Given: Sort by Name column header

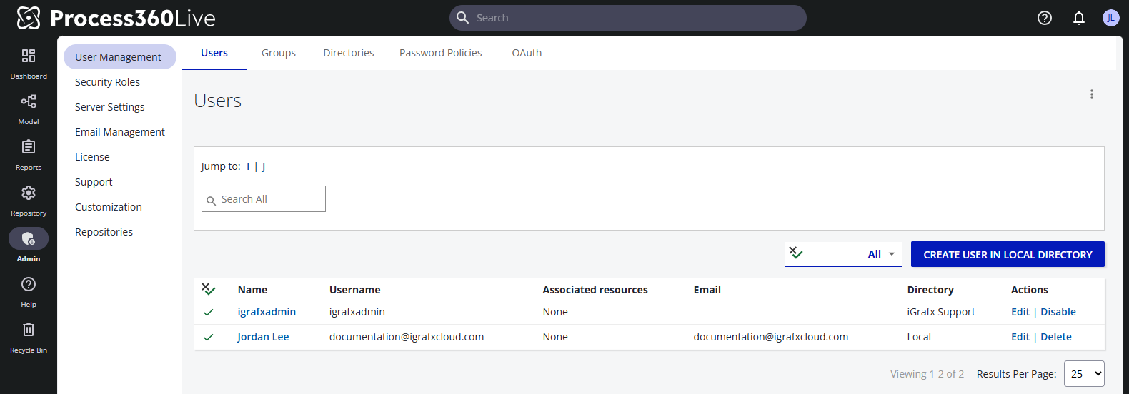Looking at the screenshot, I should tap(252, 290).
